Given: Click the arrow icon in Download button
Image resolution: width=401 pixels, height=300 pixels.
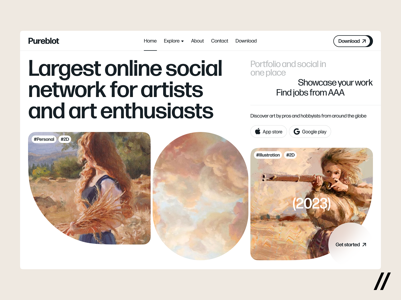Looking at the screenshot, I should 364,41.
